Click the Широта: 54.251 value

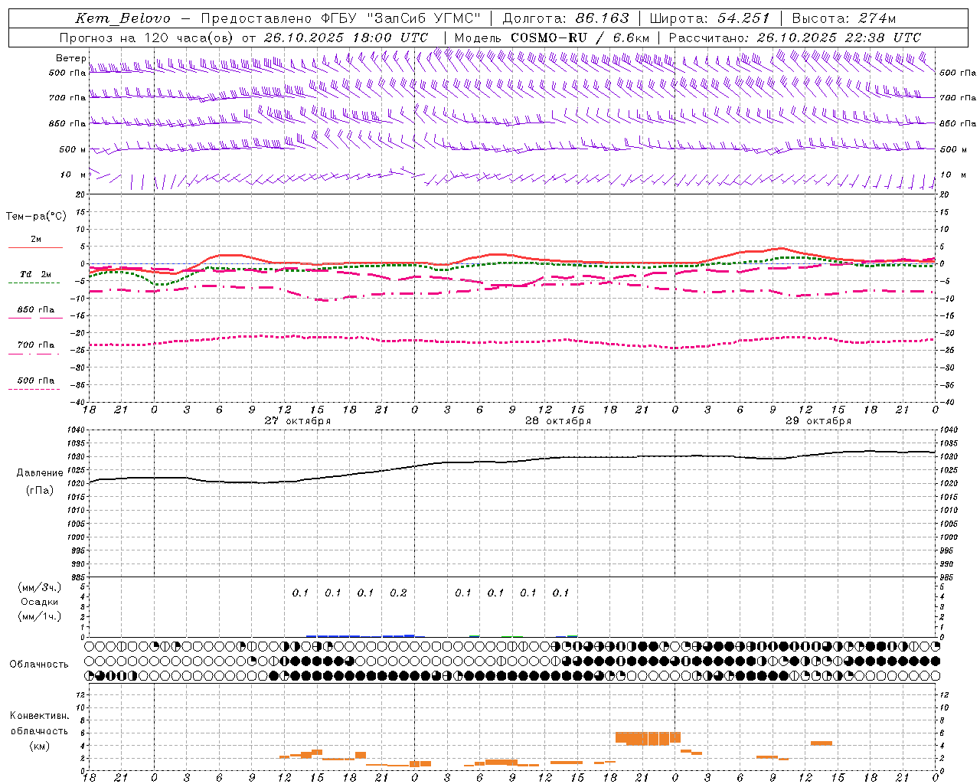point(710,18)
